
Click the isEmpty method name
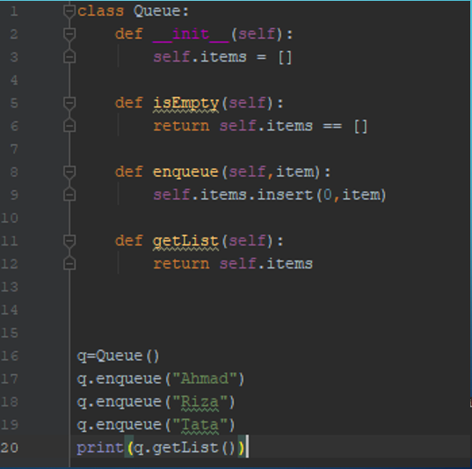185,103
